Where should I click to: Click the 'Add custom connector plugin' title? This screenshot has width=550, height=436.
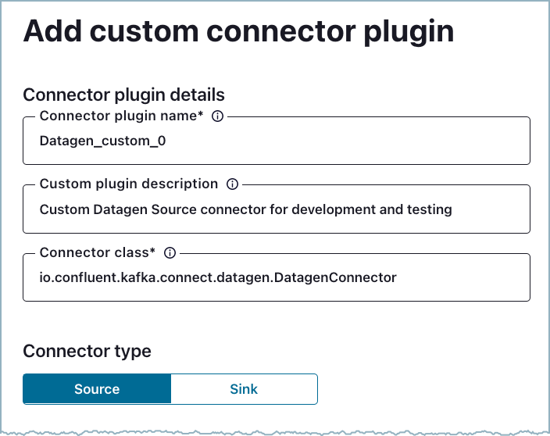pos(238,31)
